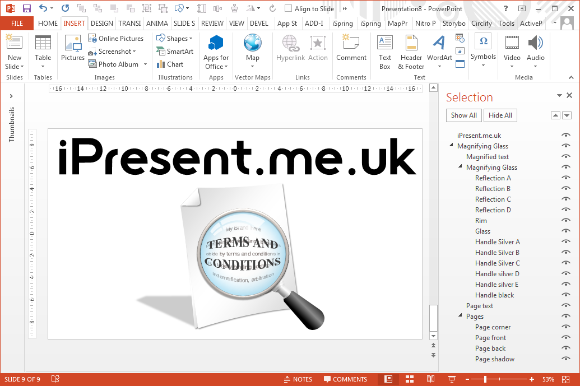
Task: Hide the Page corner object
Action: point(565,327)
